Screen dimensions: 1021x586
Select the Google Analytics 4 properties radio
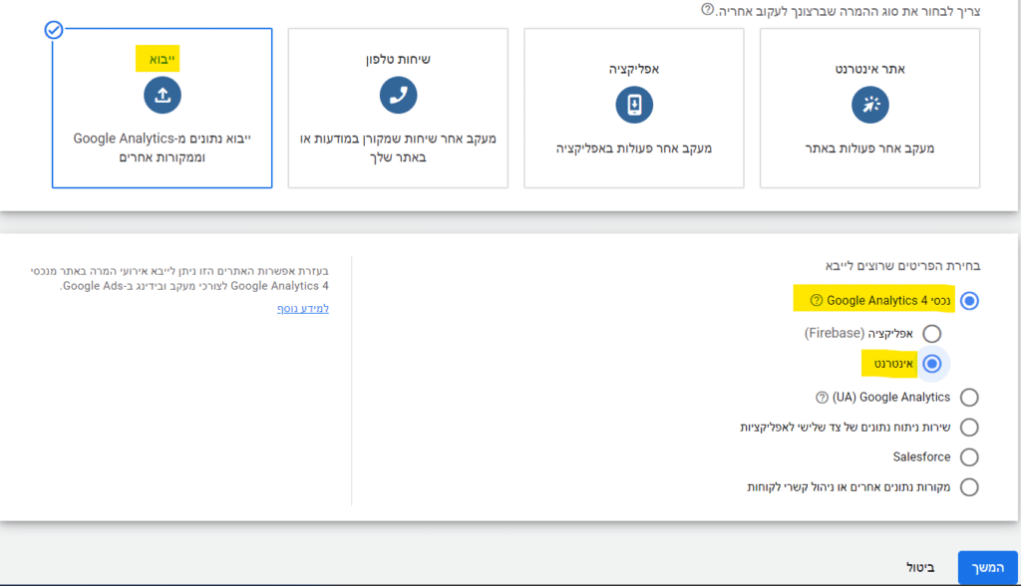click(969, 301)
